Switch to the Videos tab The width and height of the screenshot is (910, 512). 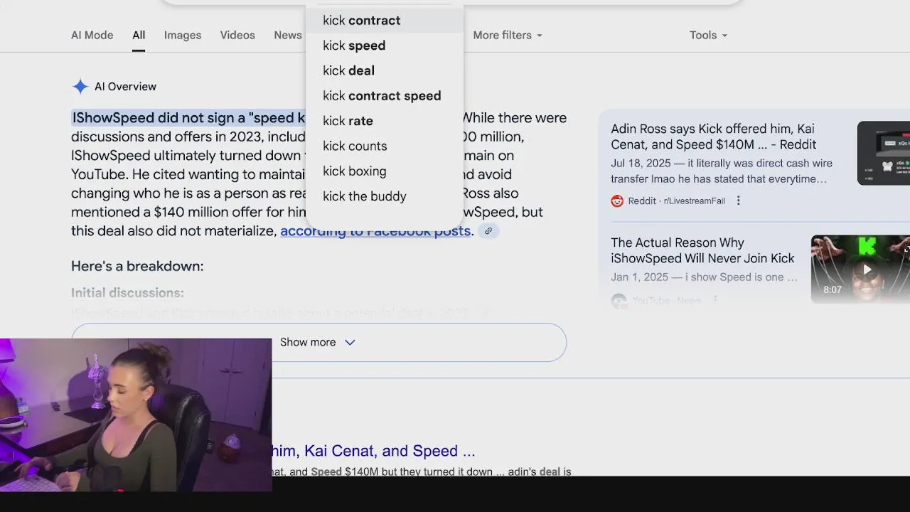pos(237,35)
